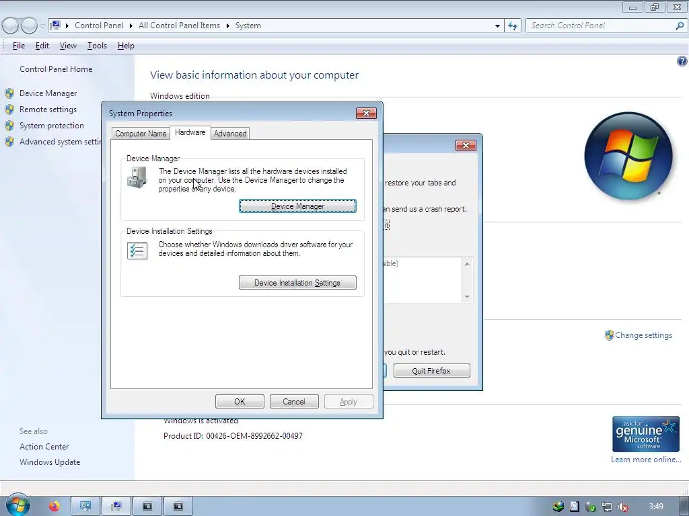Click Quit Firefox in the background dialog
This screenshot has width=689, height=516.
(431, 371)
